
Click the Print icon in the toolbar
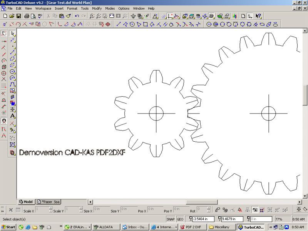click(27, 16)
